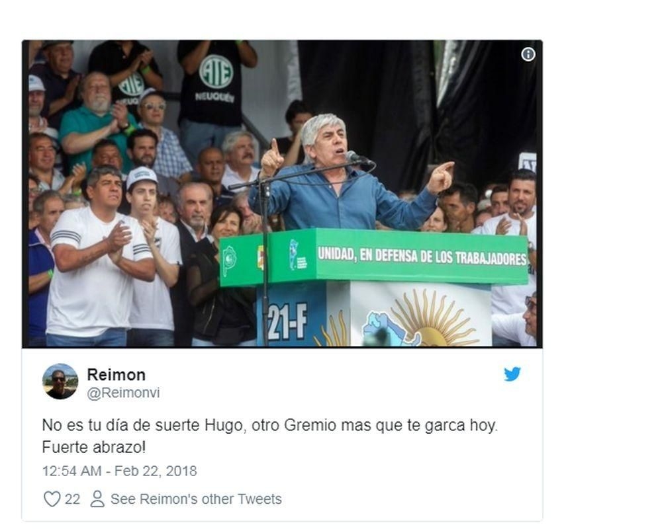The image size is (662, 529).
Task: Click the like count 22
Action: (x=72, y=499)
